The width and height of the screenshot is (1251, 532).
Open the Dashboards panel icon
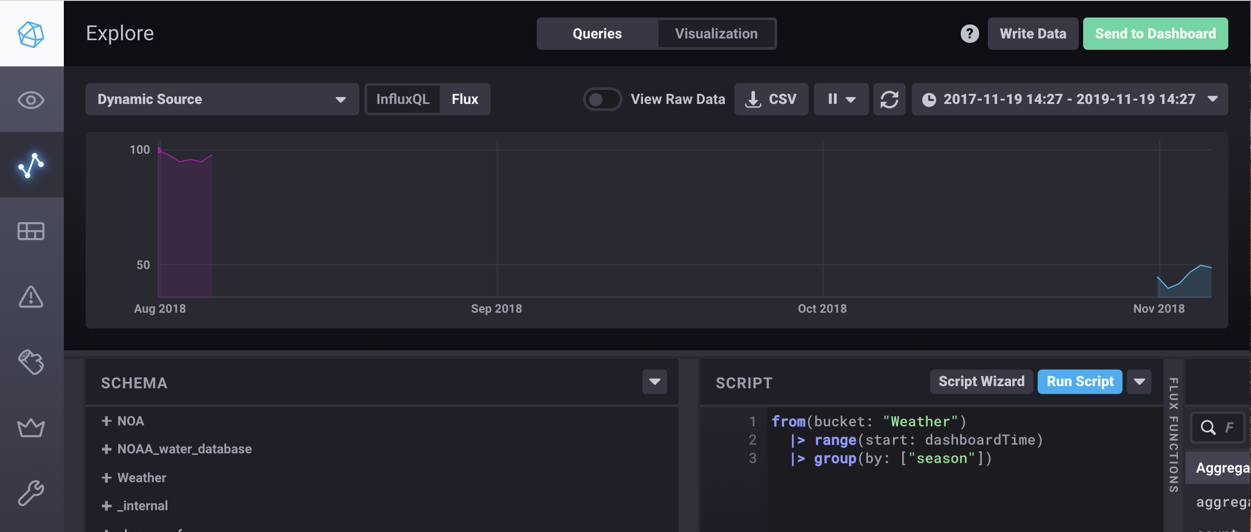[31, 231]
